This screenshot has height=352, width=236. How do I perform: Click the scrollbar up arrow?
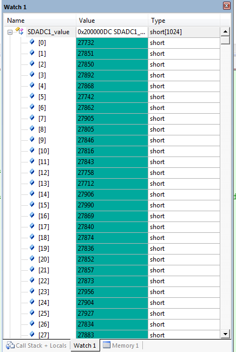[226, 31]
